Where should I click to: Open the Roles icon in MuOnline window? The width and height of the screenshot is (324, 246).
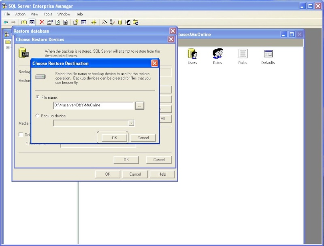tap(217, 56)
